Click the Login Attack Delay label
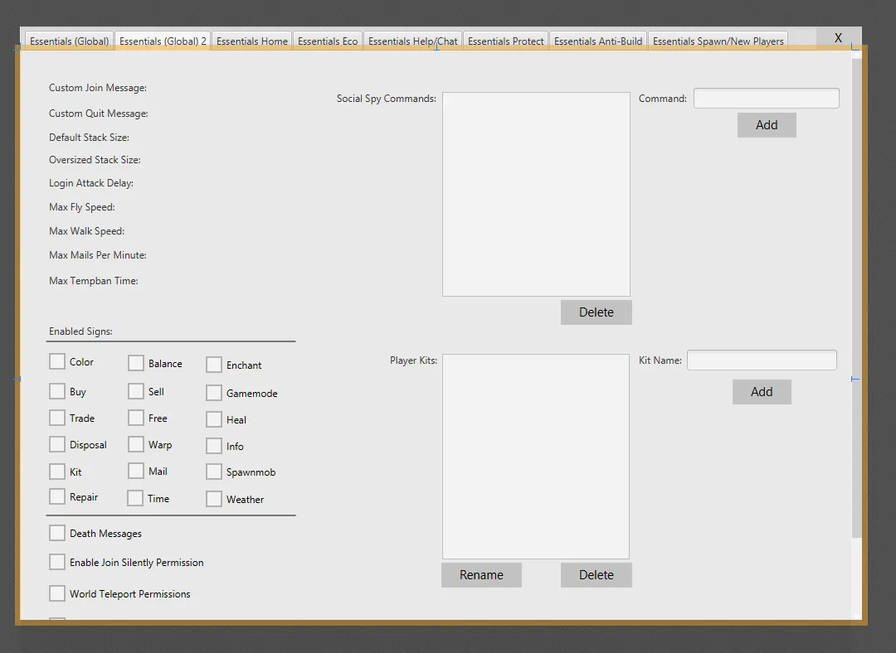Image resolution: width=896 pixels, height=653 pixels. click(91, 183)
